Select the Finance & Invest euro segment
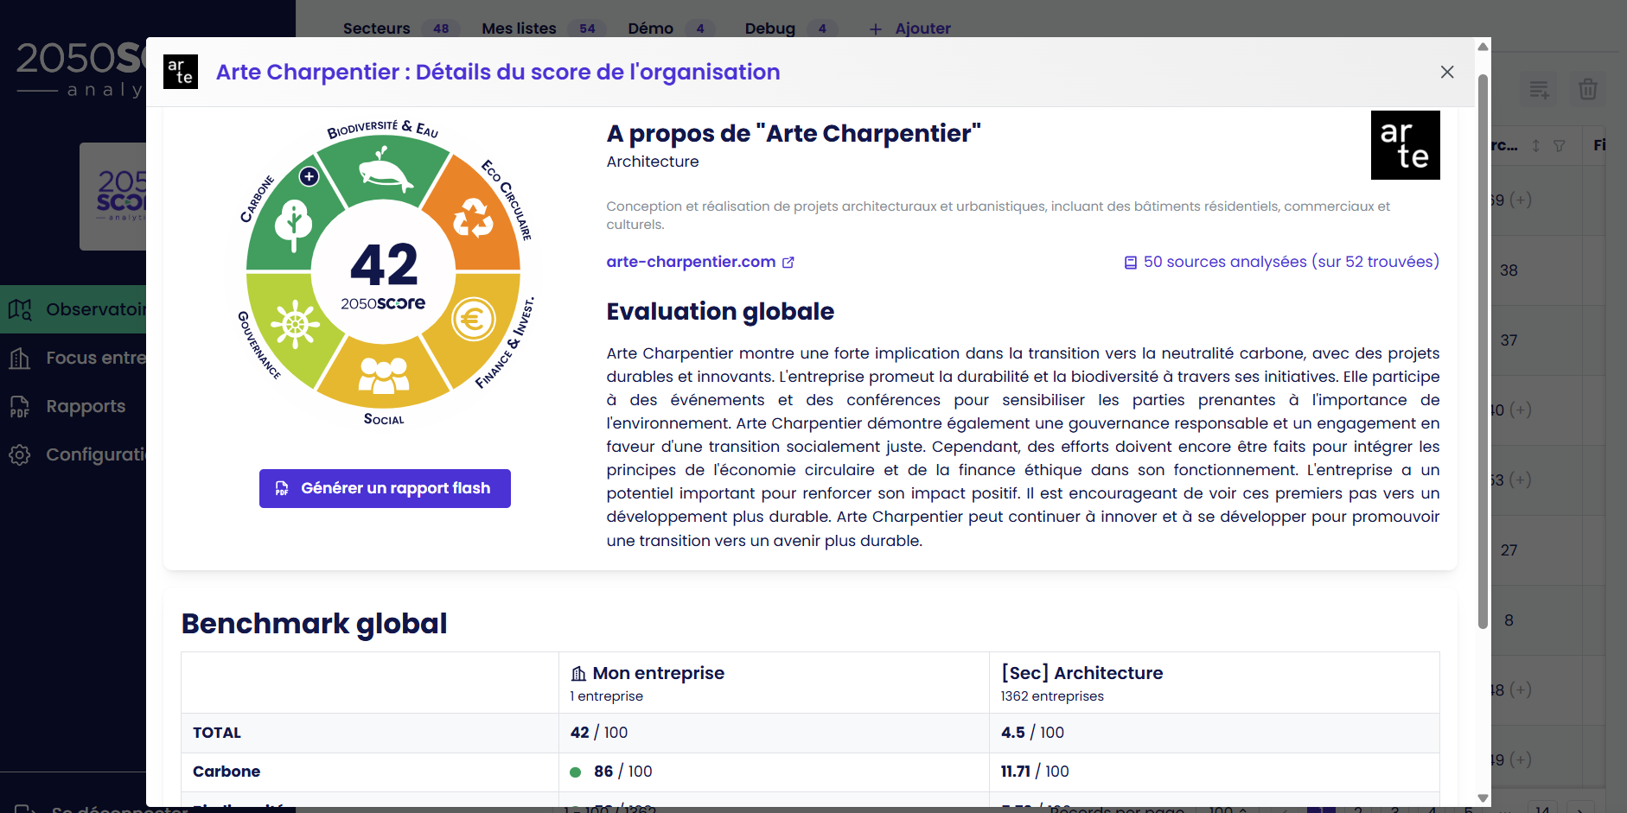1627x813 pixels. pos(473,321)
